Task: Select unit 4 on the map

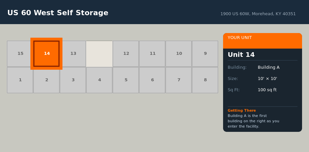Action: [99, 80]
